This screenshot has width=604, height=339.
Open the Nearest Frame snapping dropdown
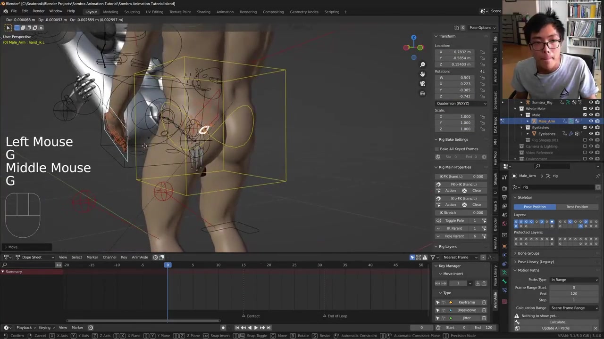459,257
